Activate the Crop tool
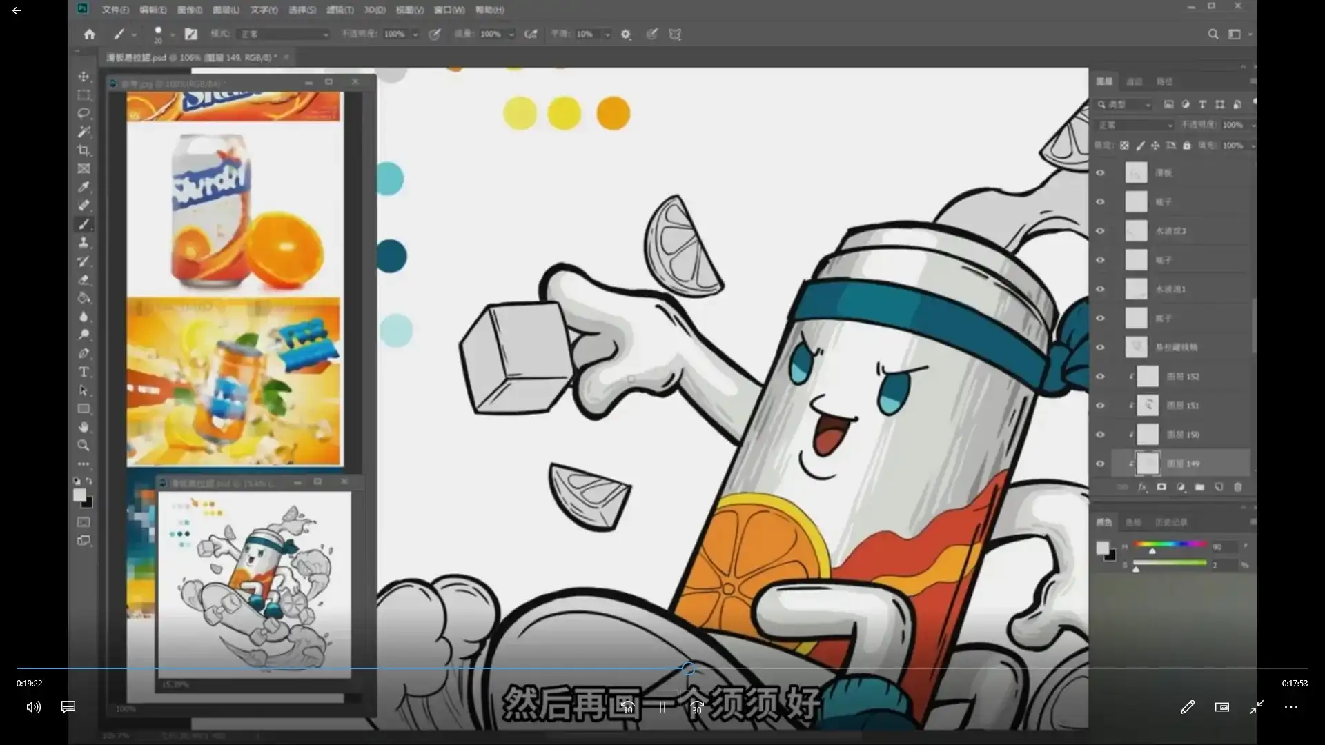The image size is (1325, 745). (84, 150)
